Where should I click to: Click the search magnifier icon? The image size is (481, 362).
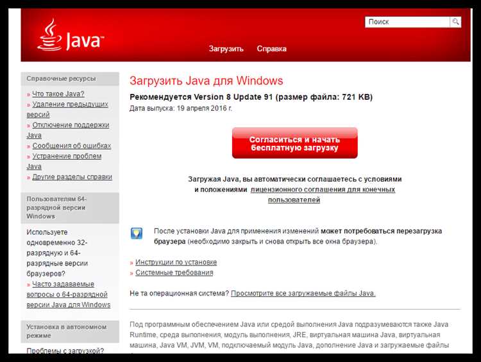[x=455, y=22]
